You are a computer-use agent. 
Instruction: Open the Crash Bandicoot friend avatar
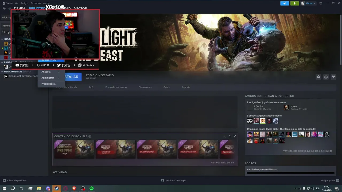point(263,121)
